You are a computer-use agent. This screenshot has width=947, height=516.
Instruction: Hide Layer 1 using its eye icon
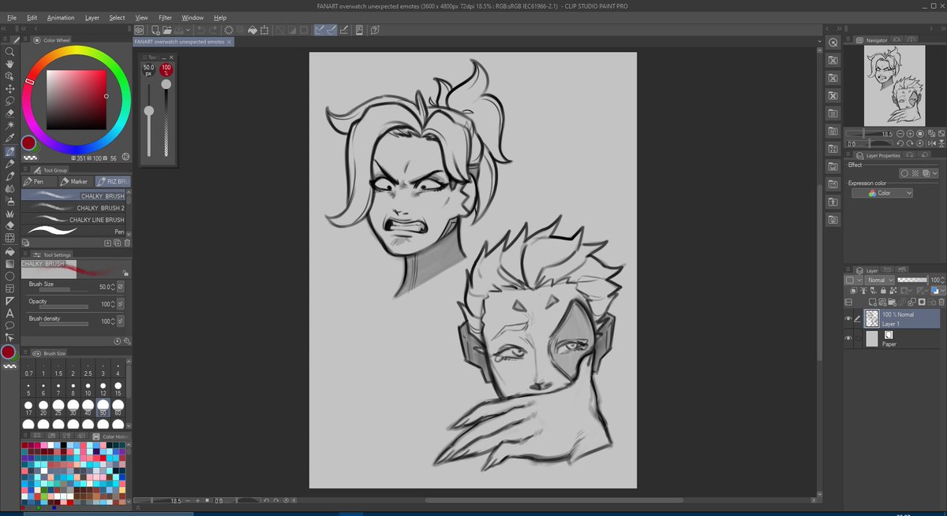click(848, 319)
